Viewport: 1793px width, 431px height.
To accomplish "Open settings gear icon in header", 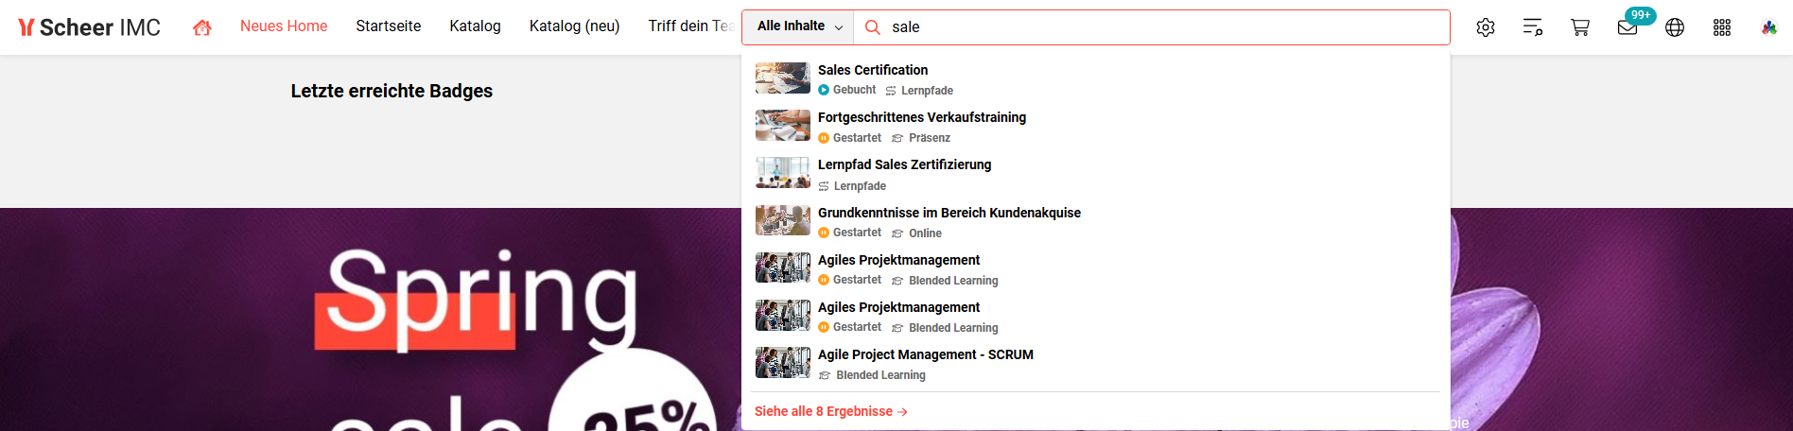I will 1486,27.
